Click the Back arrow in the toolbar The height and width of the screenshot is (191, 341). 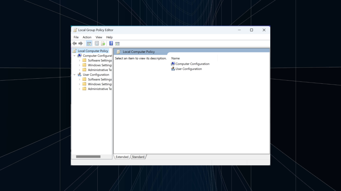click(74, 43)
